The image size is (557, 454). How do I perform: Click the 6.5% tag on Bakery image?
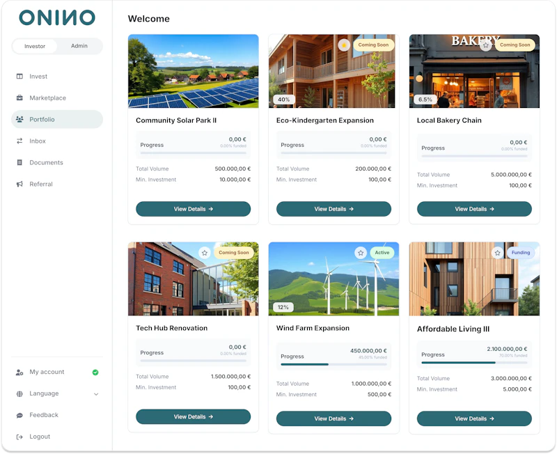tap(425, 100)
